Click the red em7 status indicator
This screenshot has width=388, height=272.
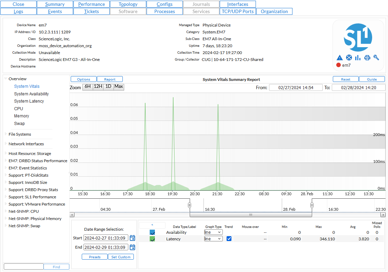pyautogui.click(x=339, y=65)
